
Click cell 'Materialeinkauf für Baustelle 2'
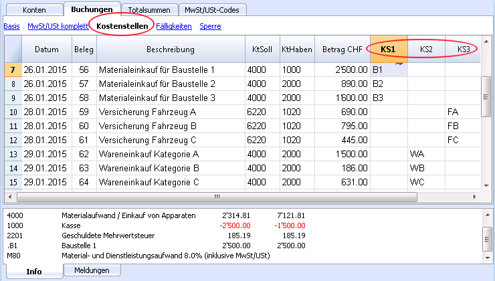171,84
